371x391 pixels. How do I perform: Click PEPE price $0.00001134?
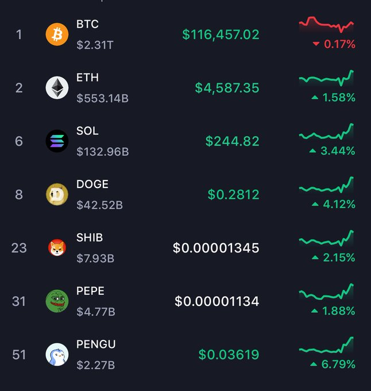pos(217,301)
